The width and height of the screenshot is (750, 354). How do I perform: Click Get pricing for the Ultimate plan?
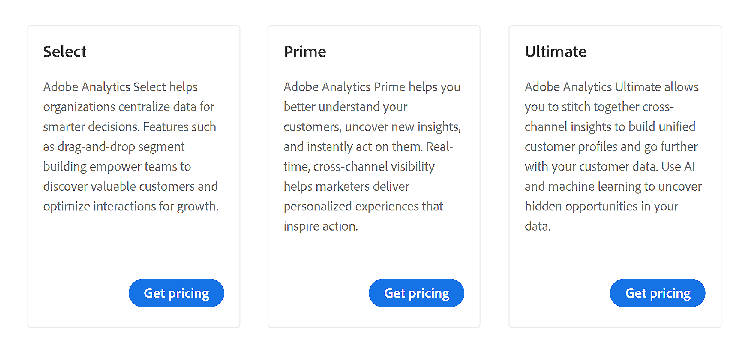click(x=657, y=293)
